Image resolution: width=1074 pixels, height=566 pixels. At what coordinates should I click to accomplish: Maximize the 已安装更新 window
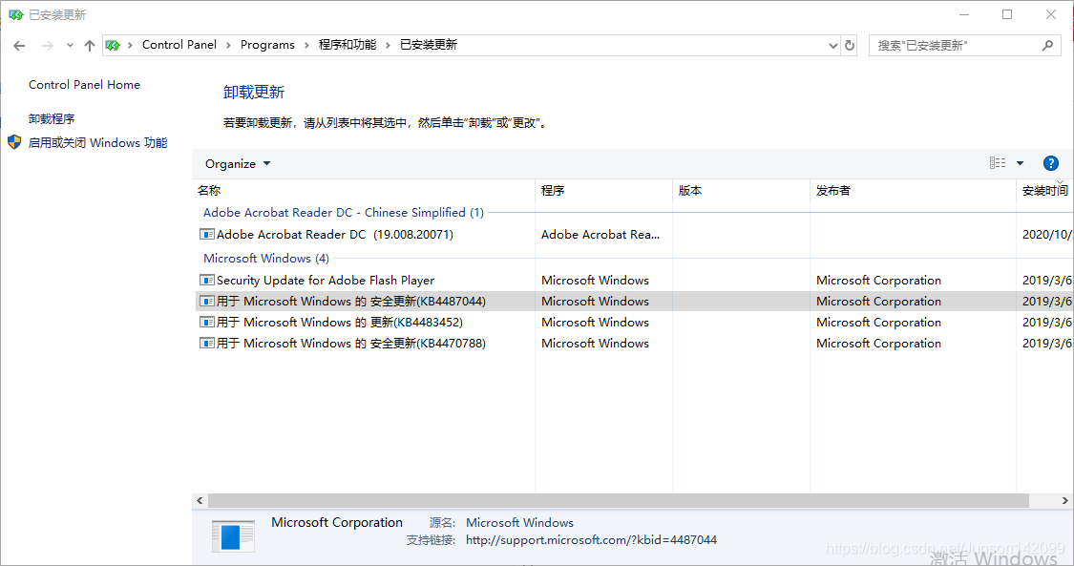tap(1007, 14)
